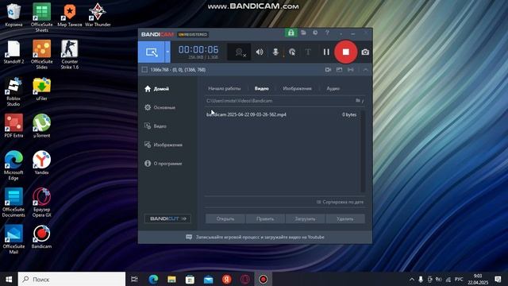Select the Браузер Opera GX desktop shortcut

(41, 203)
